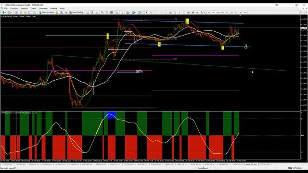This screenshot has width=308, height=173.
Task: Open the Templates icon
Action: pyautogui.click(x=139, y=12)
